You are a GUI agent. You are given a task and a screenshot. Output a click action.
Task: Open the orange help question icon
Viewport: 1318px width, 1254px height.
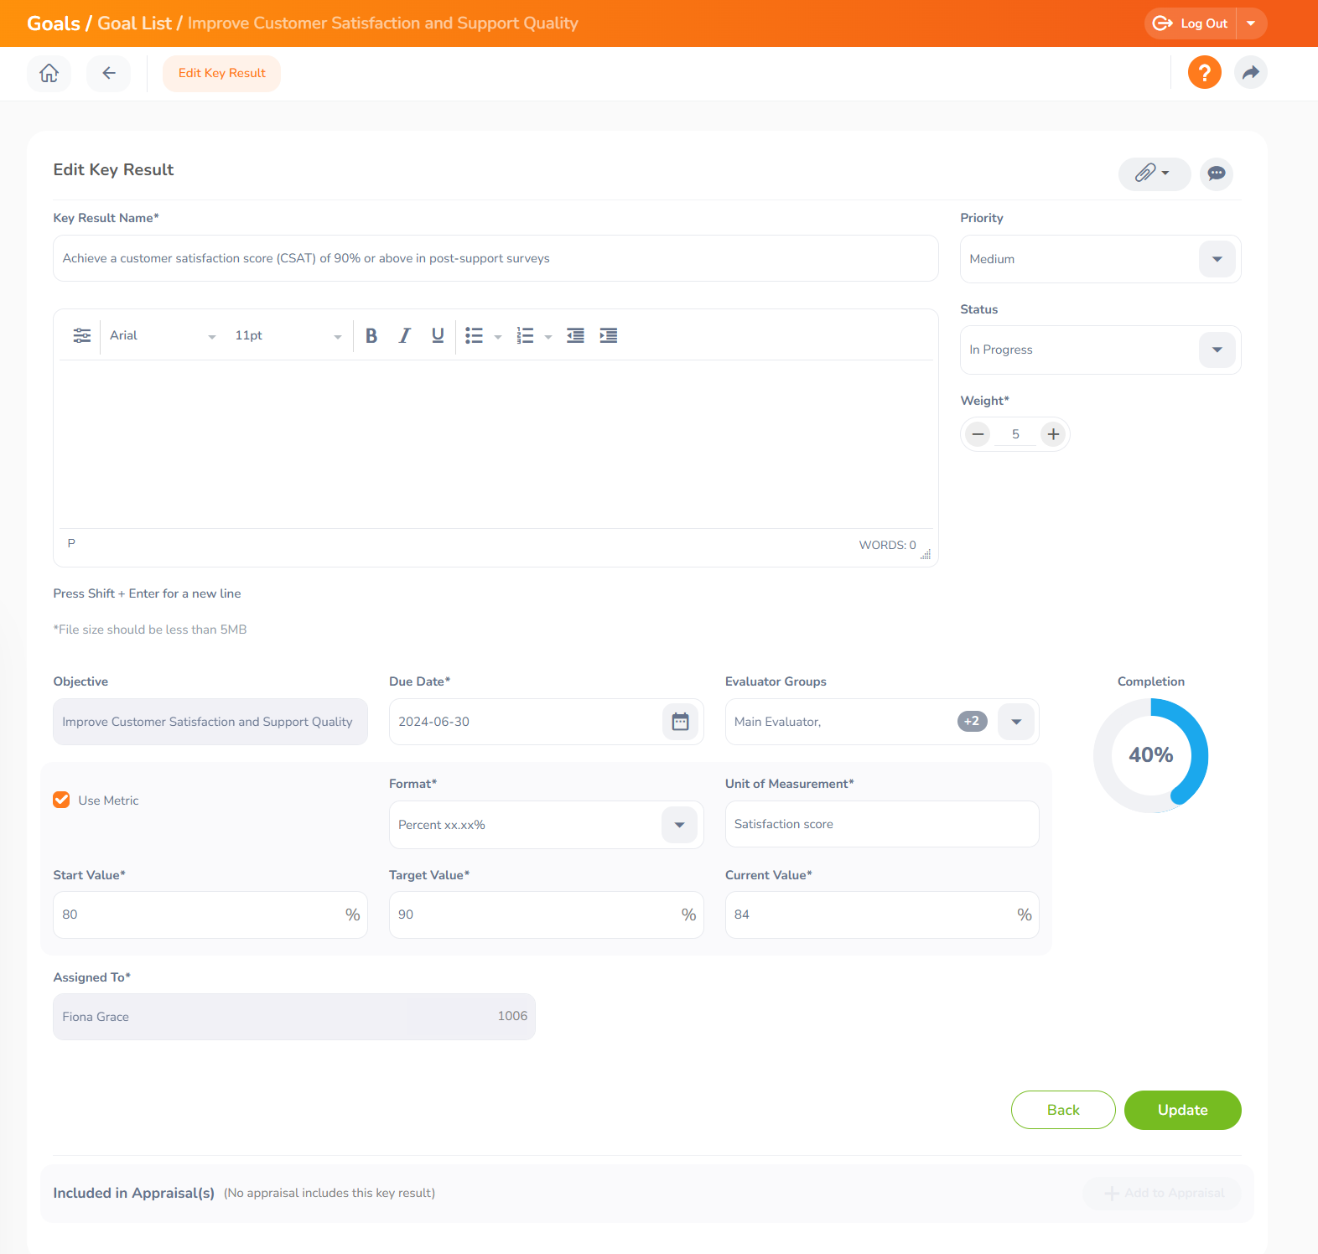[x=1205, y=72]
